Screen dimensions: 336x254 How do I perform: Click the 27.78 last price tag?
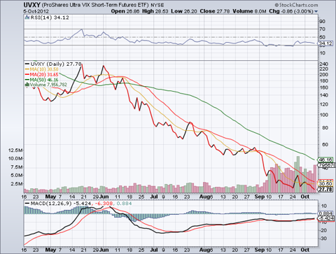coord(325,189)
